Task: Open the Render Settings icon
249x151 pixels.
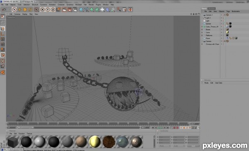Action: pyautogui.click(x=75, y=10)
